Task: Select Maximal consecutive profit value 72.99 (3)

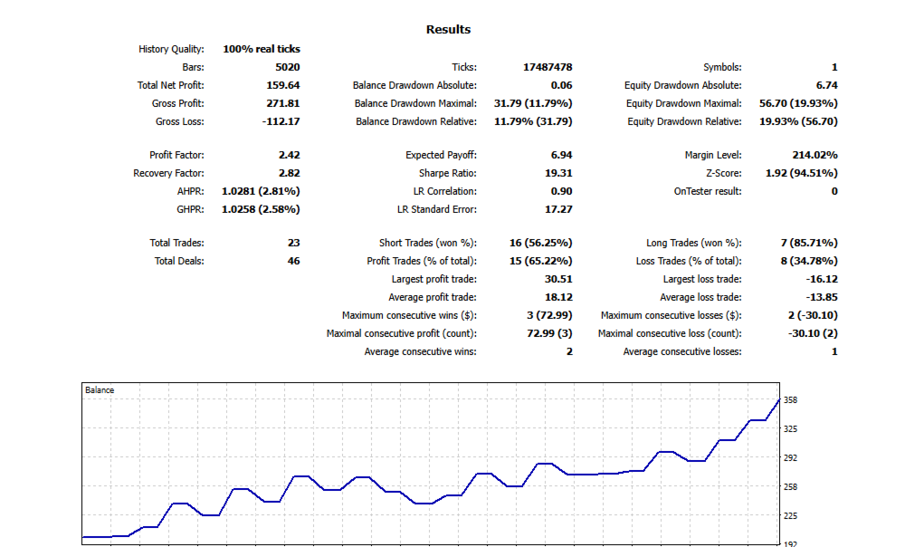Action: coord(549,333)
